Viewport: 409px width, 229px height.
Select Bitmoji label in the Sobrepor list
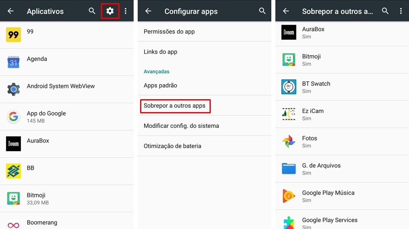[x=311, y=56]
